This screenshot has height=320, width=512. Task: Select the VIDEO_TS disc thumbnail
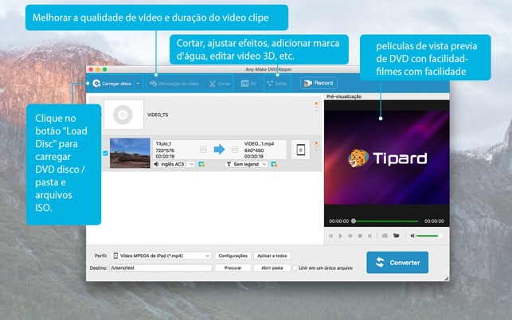(x=123, y=115)
